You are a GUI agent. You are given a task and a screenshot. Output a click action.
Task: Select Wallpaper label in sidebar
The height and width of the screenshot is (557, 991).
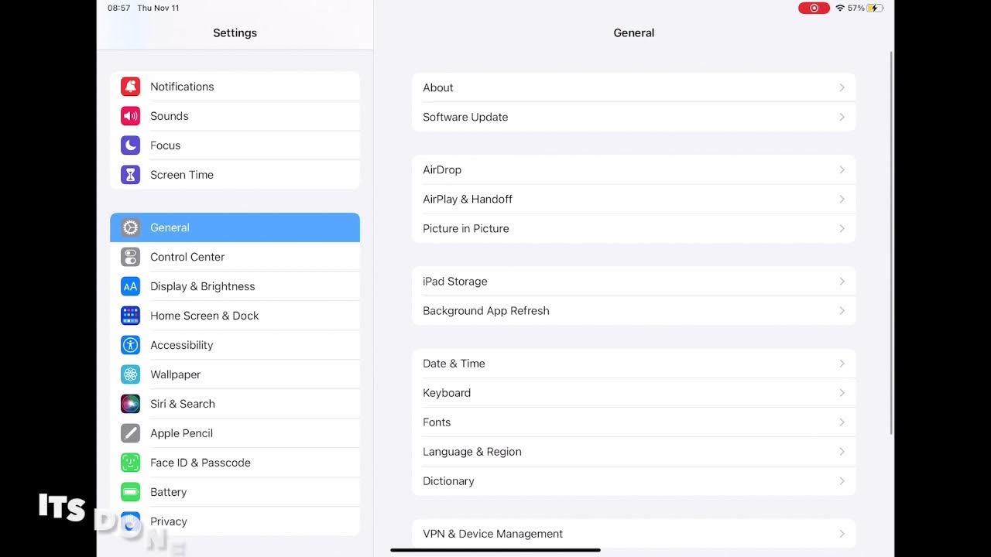(x=175, y=374)
